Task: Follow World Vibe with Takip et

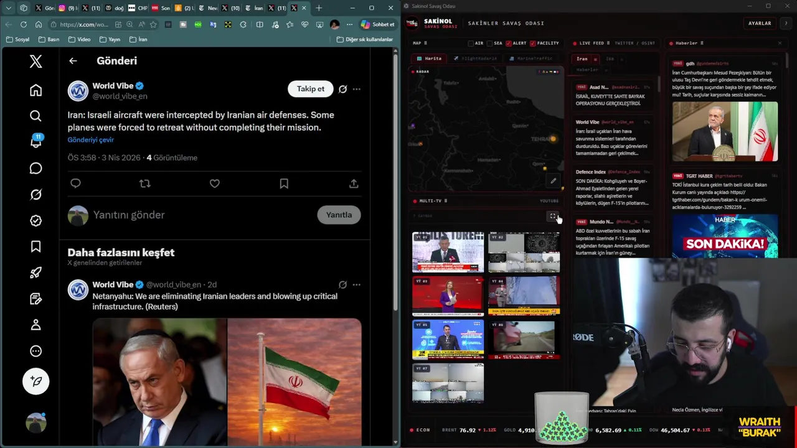Action: point(310,89)
